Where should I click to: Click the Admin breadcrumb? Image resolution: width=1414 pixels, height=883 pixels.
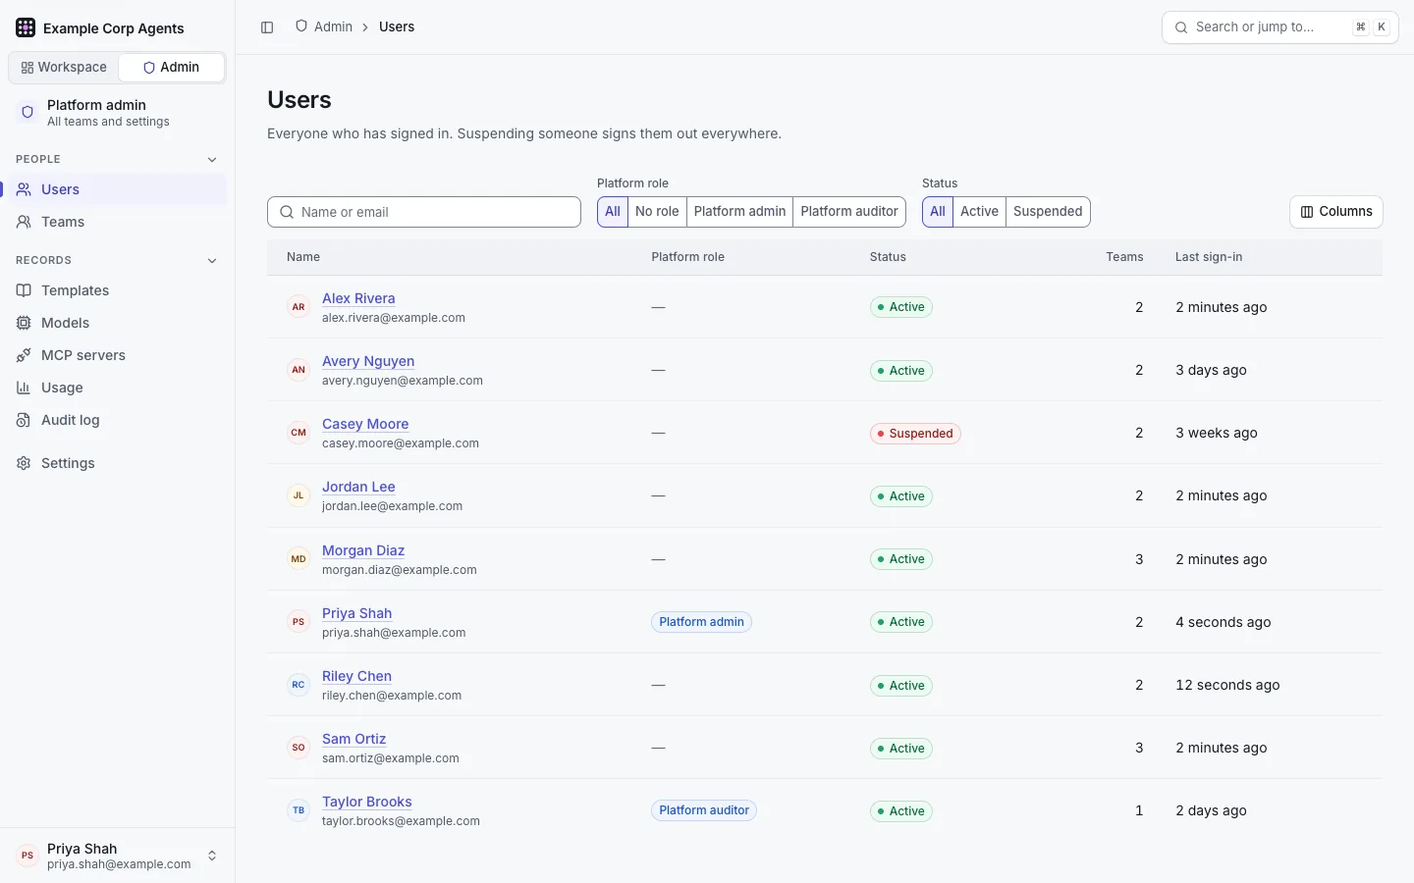[324, 27]
